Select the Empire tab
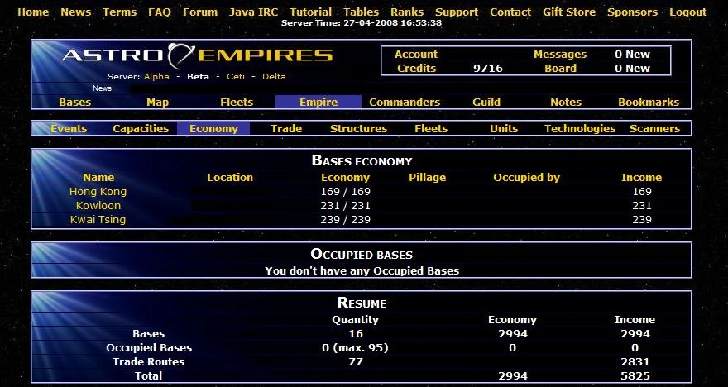Viewport: 728px width, 387px height. [318, 102]
